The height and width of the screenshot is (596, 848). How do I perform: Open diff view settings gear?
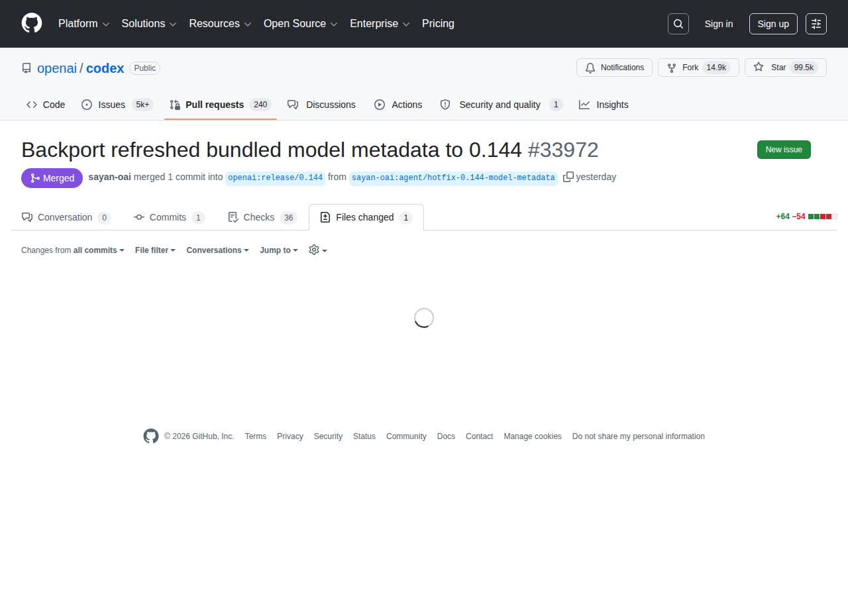pyautogui.click(x=318, y=250)
